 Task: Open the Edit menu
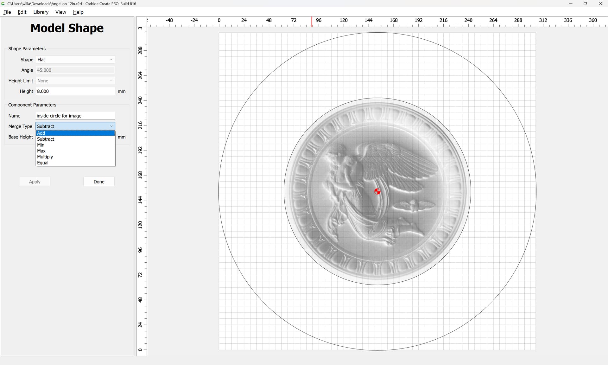pos(22,12)
